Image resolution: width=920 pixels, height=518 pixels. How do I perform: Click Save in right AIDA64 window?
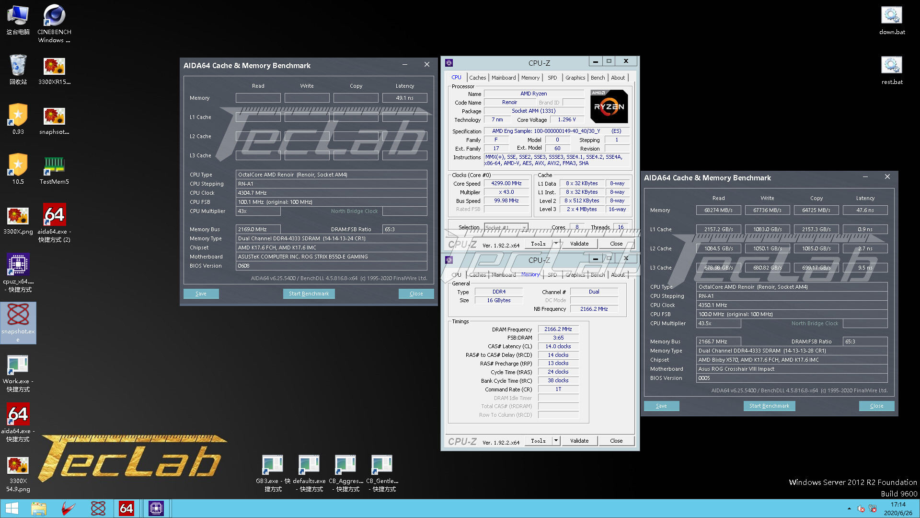(662, 406)
